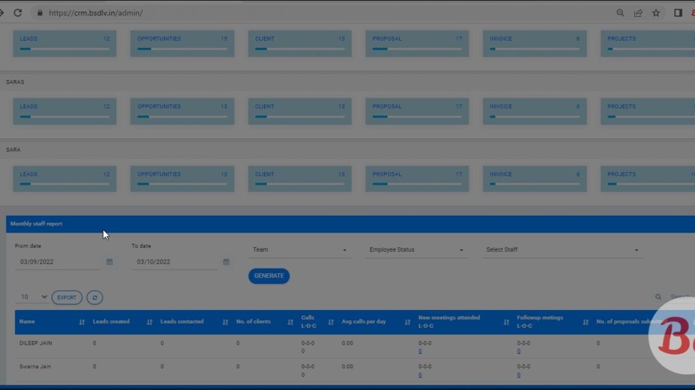695x390 pixels.
Task: Open the SARA Invoice card
Action: click(534, 178)
